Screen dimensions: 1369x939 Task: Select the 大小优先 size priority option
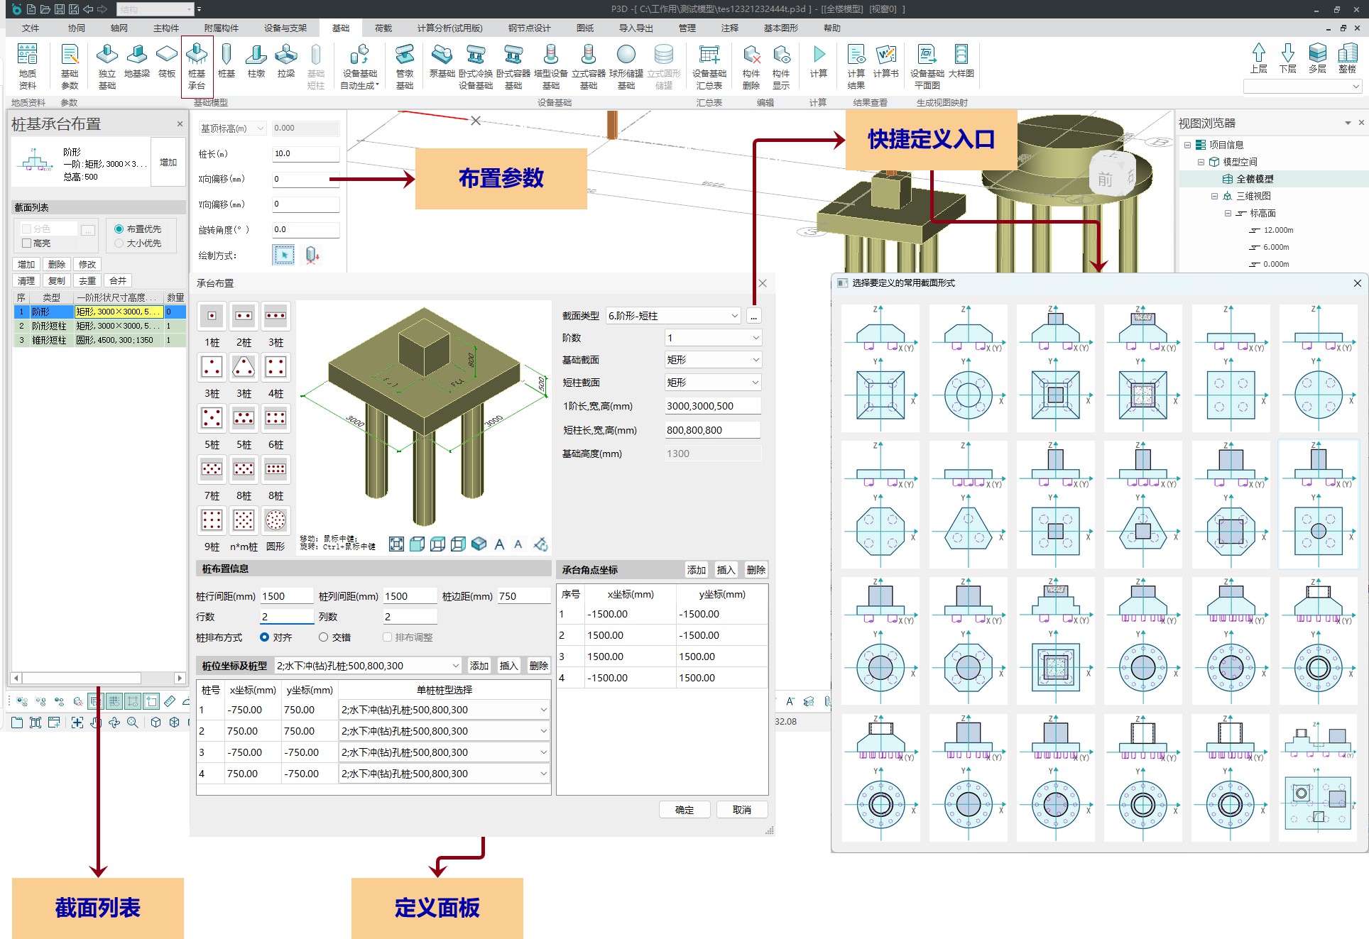tap(119, 243)
